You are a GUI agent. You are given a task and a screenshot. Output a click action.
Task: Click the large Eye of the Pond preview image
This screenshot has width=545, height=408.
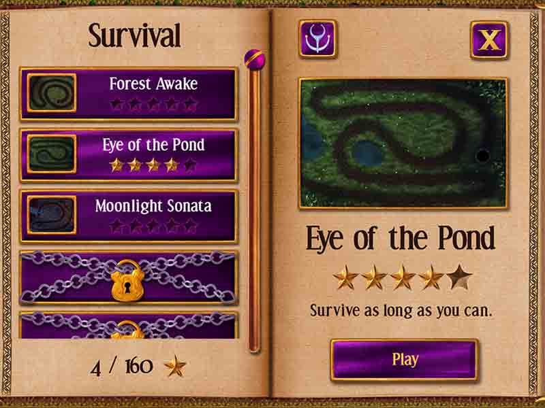point(403,143)
